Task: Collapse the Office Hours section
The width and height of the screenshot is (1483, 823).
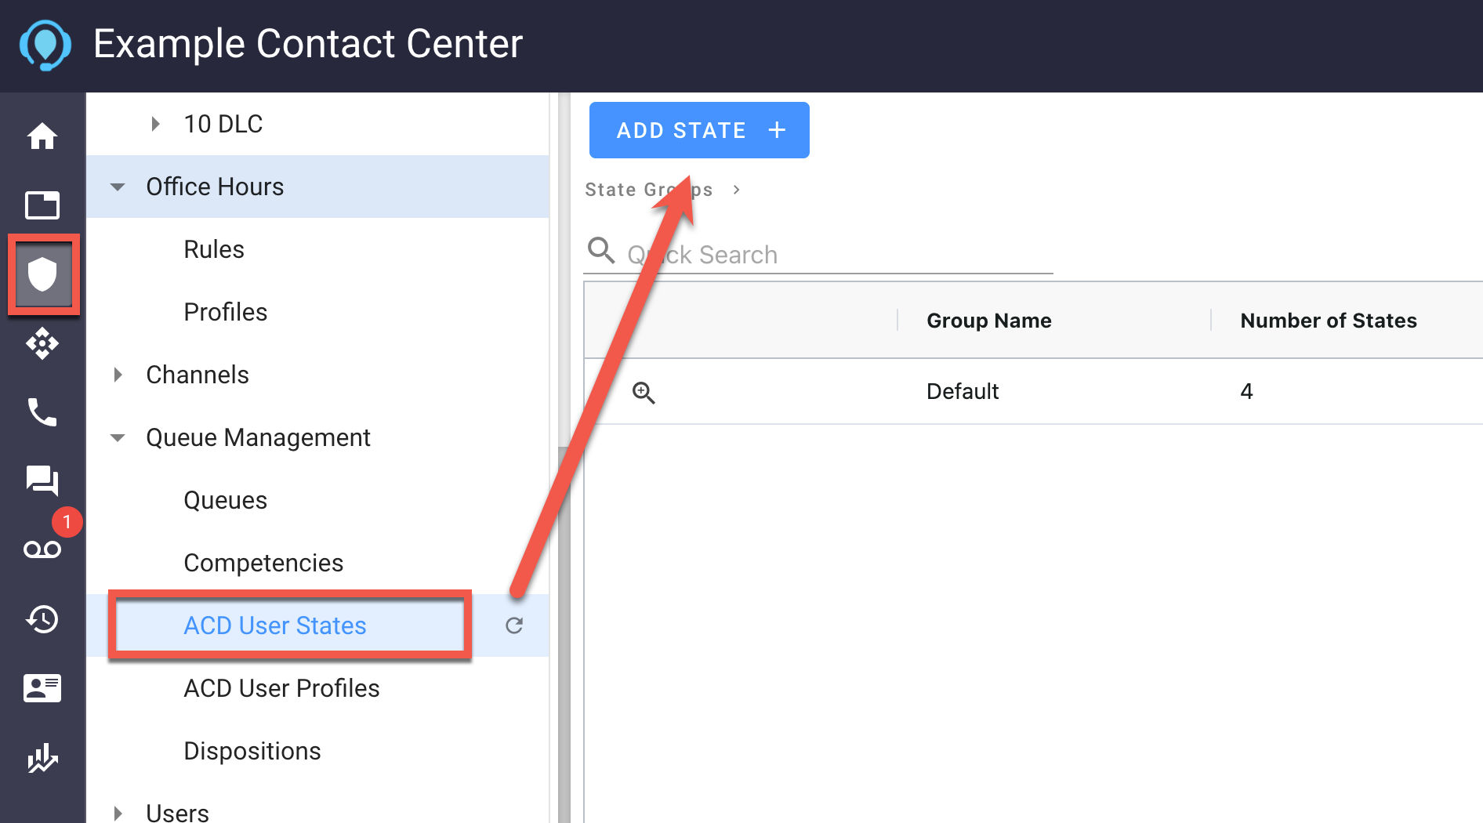Action: (118, 187)
